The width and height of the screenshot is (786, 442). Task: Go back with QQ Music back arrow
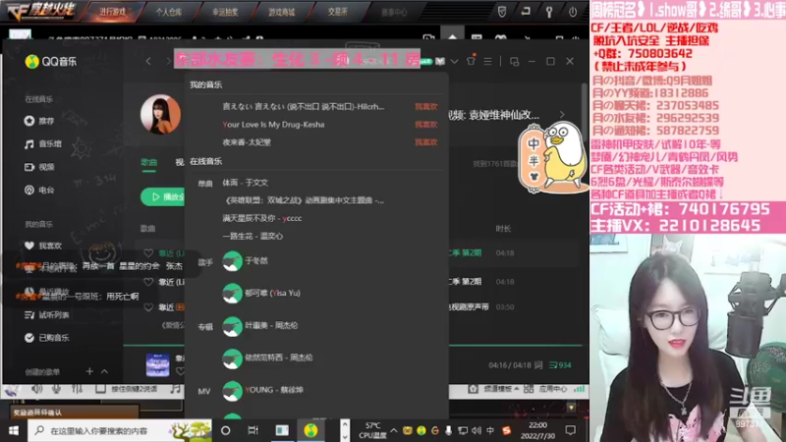[x=148, y=61]
